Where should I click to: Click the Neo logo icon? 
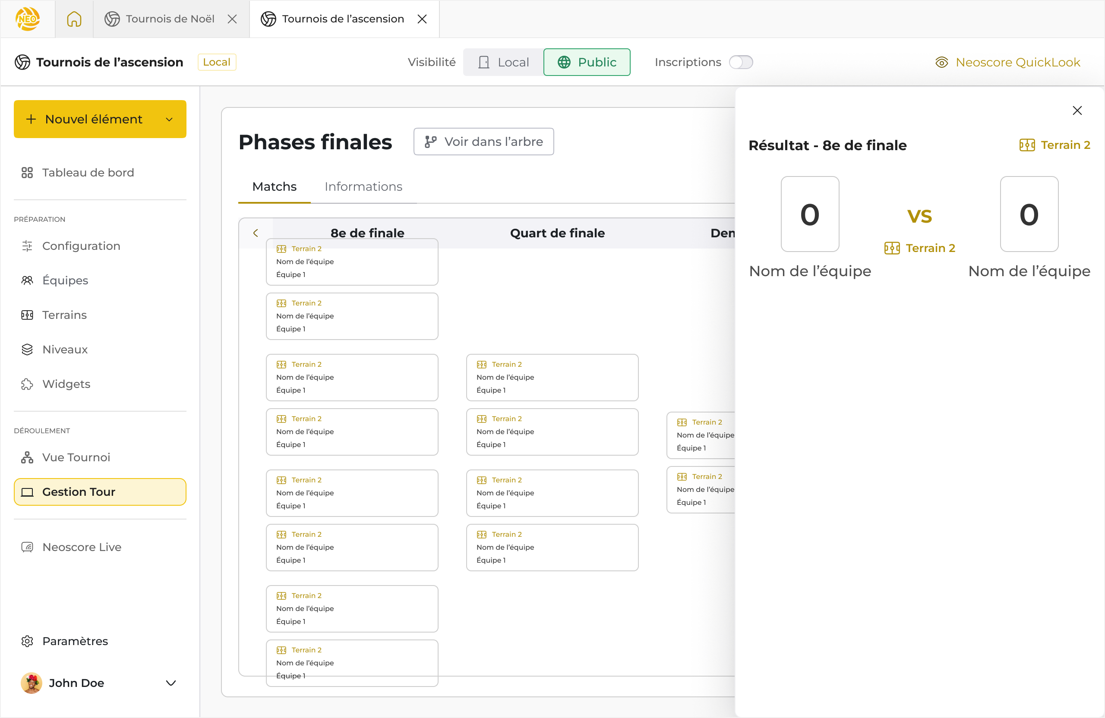pos(27,19)
